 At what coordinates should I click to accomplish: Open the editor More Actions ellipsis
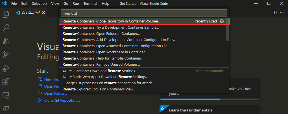[x=282, y=13]
